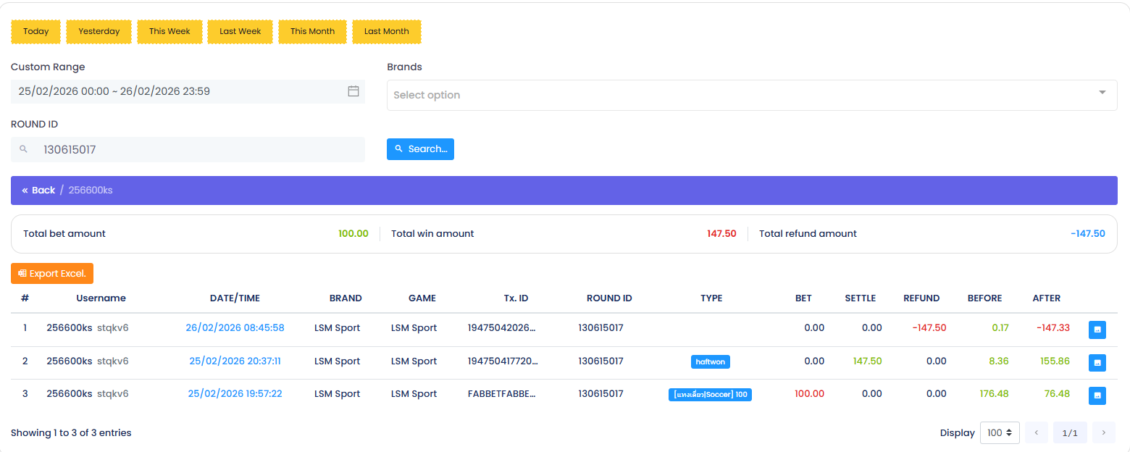Open the 26/02/2026 08:45:58 date link

(235, 328)
